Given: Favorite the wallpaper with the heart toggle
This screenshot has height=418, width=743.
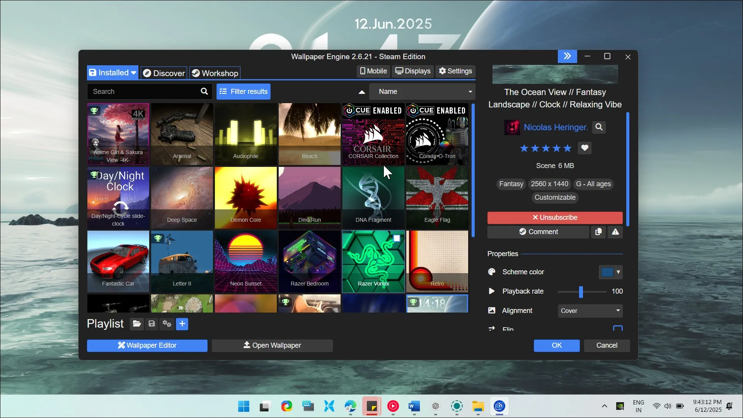Looking at the screenshot, I should pyautogui.click(x=585, y=148).
